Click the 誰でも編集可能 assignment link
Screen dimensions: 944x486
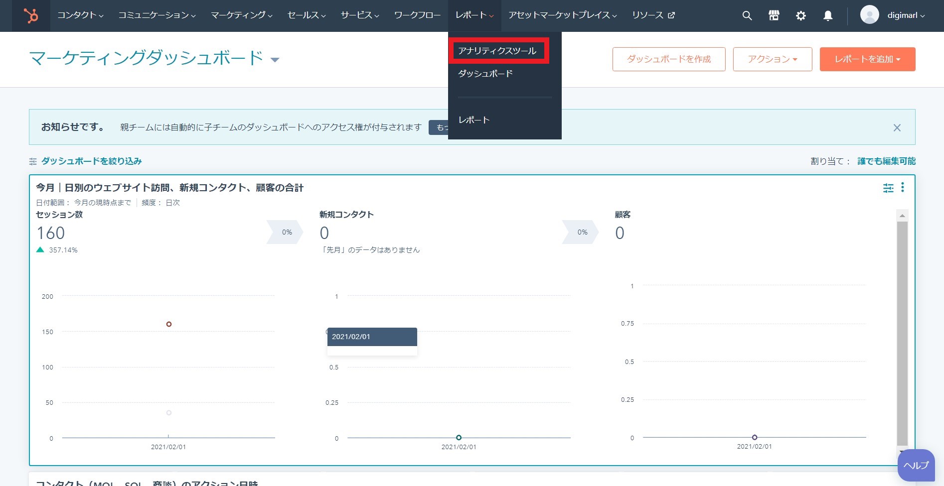click(x=886, y=161)
